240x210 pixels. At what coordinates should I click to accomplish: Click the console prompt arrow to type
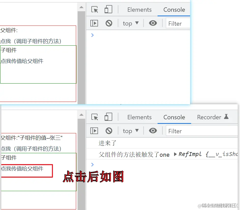pos(92,35)
